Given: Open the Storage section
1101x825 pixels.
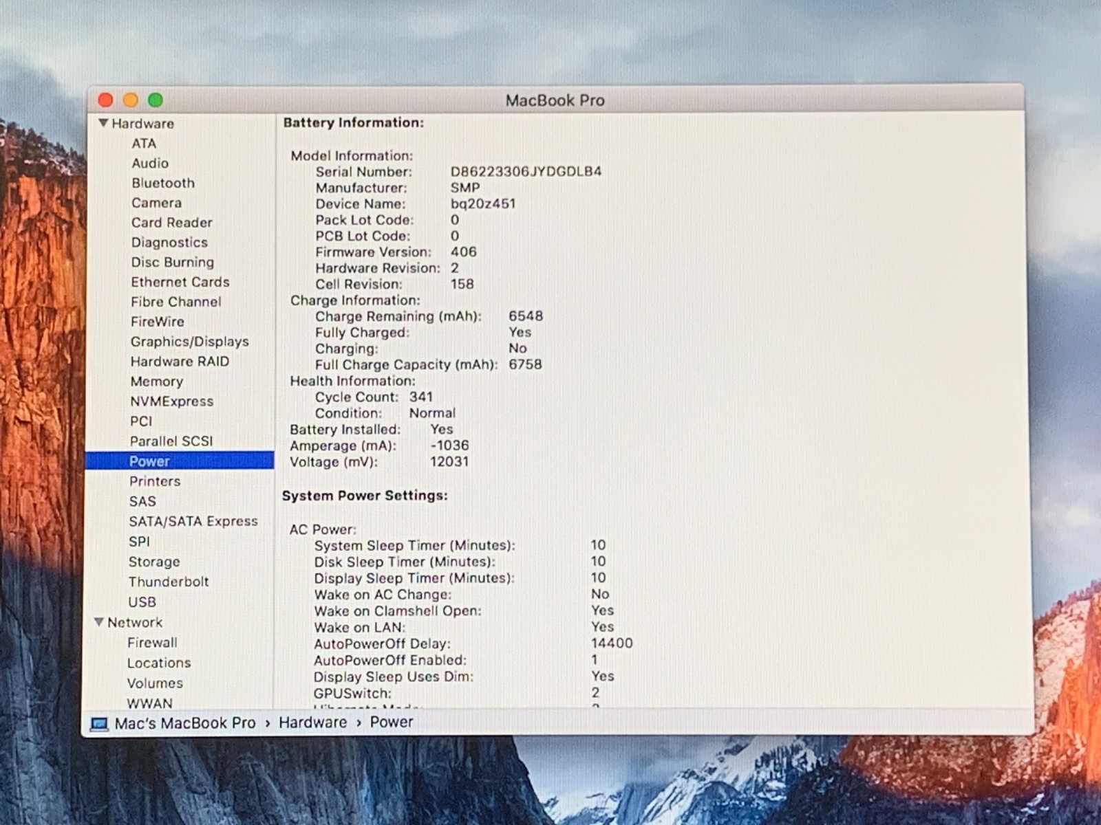Looking at the screenshot, I should point(154,562).
